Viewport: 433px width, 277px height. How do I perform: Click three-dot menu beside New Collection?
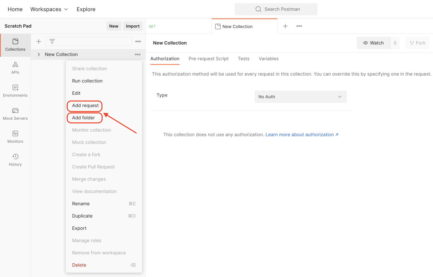point(137,54)
